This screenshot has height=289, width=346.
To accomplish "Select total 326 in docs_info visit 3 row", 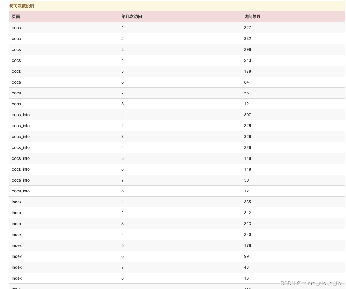I will (247, 137).
